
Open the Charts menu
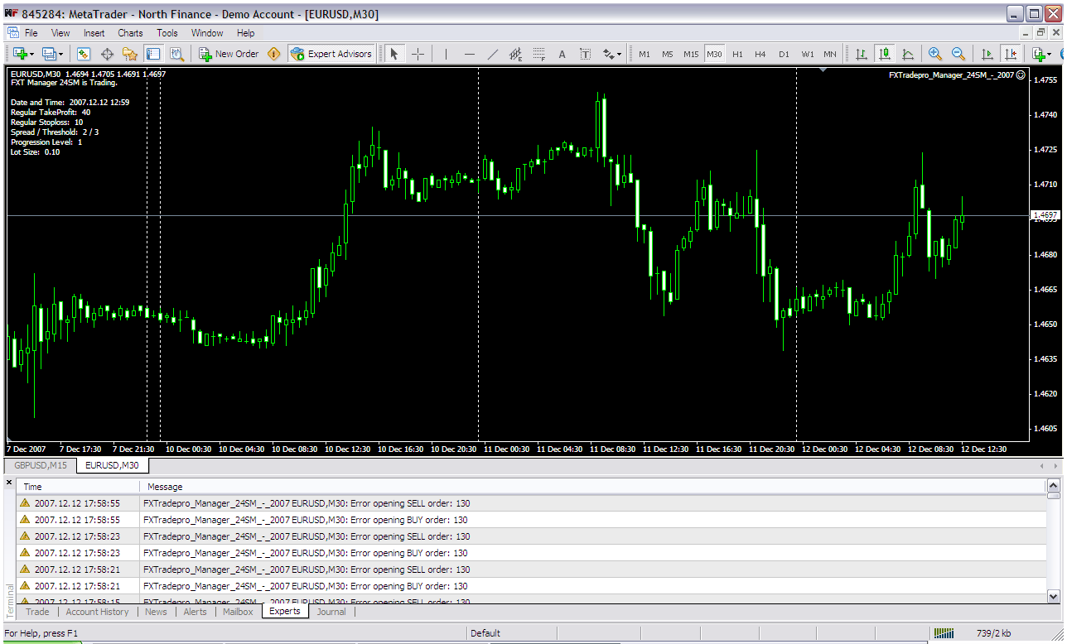tap(130, 33)
